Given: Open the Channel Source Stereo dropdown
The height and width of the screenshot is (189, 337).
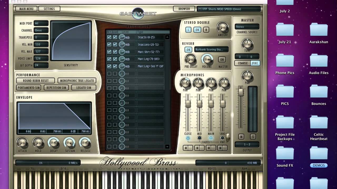Looking at the screenshot, I should (x=247, y=27).
